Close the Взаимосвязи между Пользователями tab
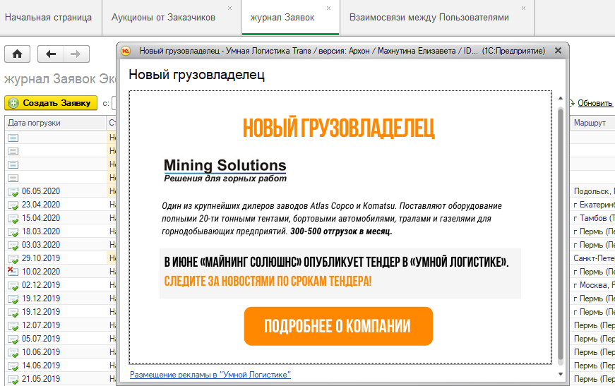The width and height of the screenshot is (615, 386). [523, 8]
